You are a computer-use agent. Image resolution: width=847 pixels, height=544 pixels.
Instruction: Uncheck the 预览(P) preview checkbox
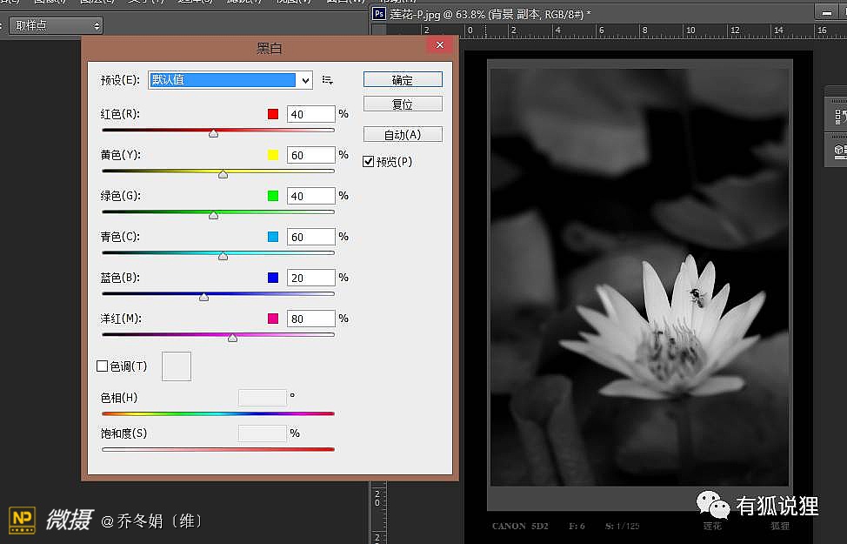369,161
